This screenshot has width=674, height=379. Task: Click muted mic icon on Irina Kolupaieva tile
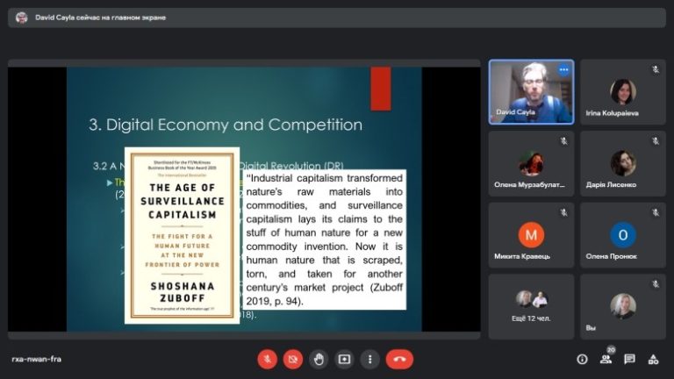[x=655, y=69]
